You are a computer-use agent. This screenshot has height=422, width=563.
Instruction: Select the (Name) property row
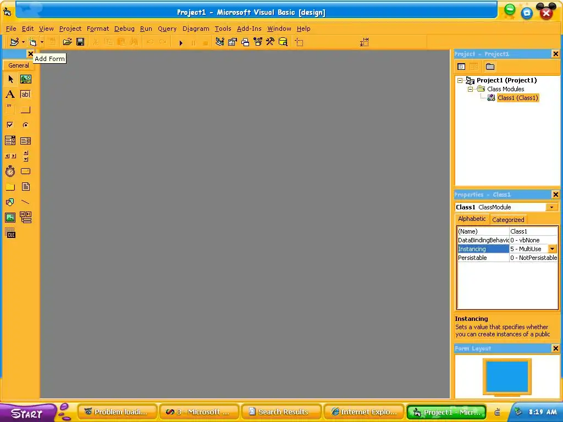[507, 231]
